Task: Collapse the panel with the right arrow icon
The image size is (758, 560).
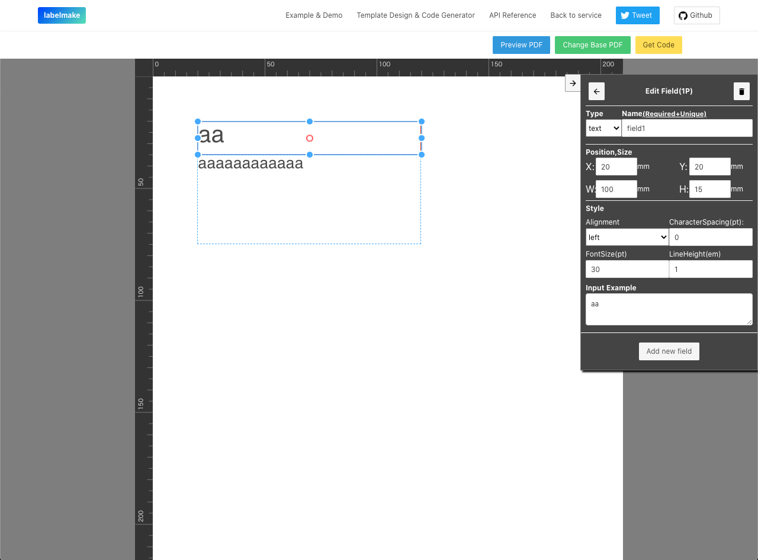Action: (572, 83)
